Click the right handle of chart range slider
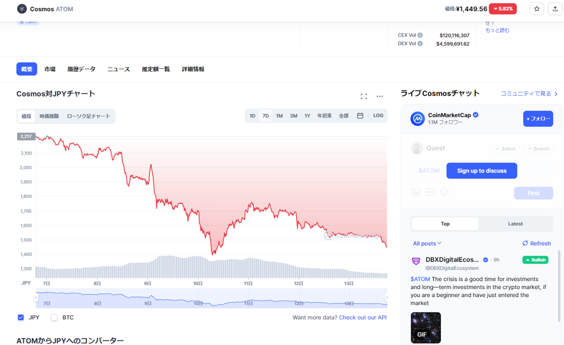Viewport: 564px width, 345px height. [387, 298]
